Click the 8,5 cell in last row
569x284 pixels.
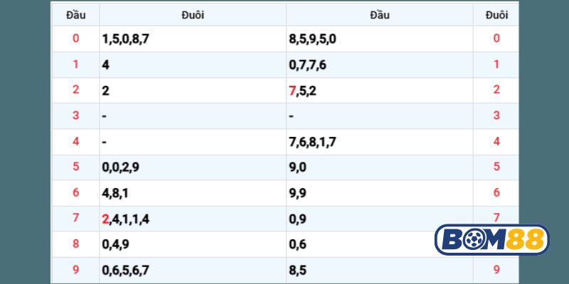tap(297, 270)
